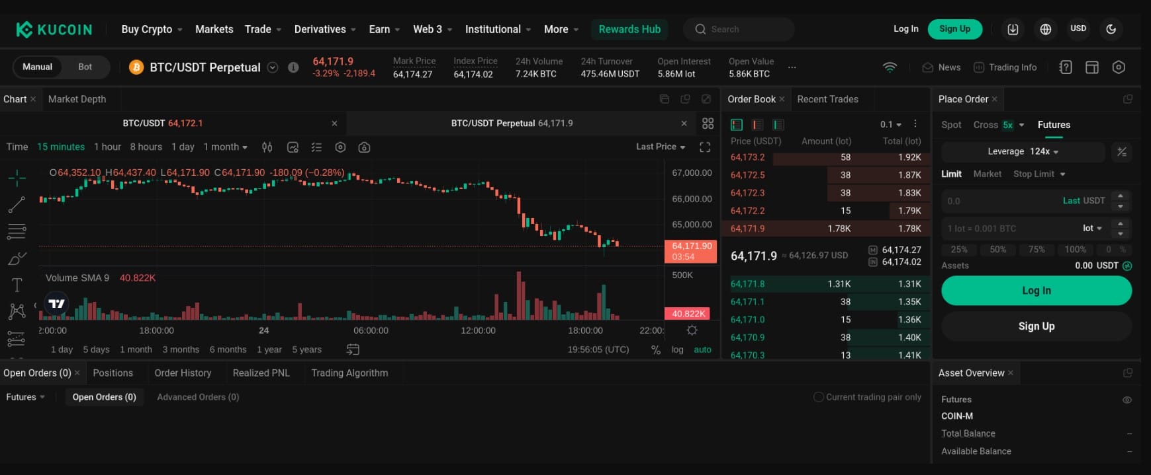
Task: Open the language globe icon
Action: 1046,29
